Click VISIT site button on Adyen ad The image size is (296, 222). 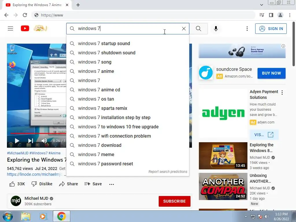click(264, 135)
